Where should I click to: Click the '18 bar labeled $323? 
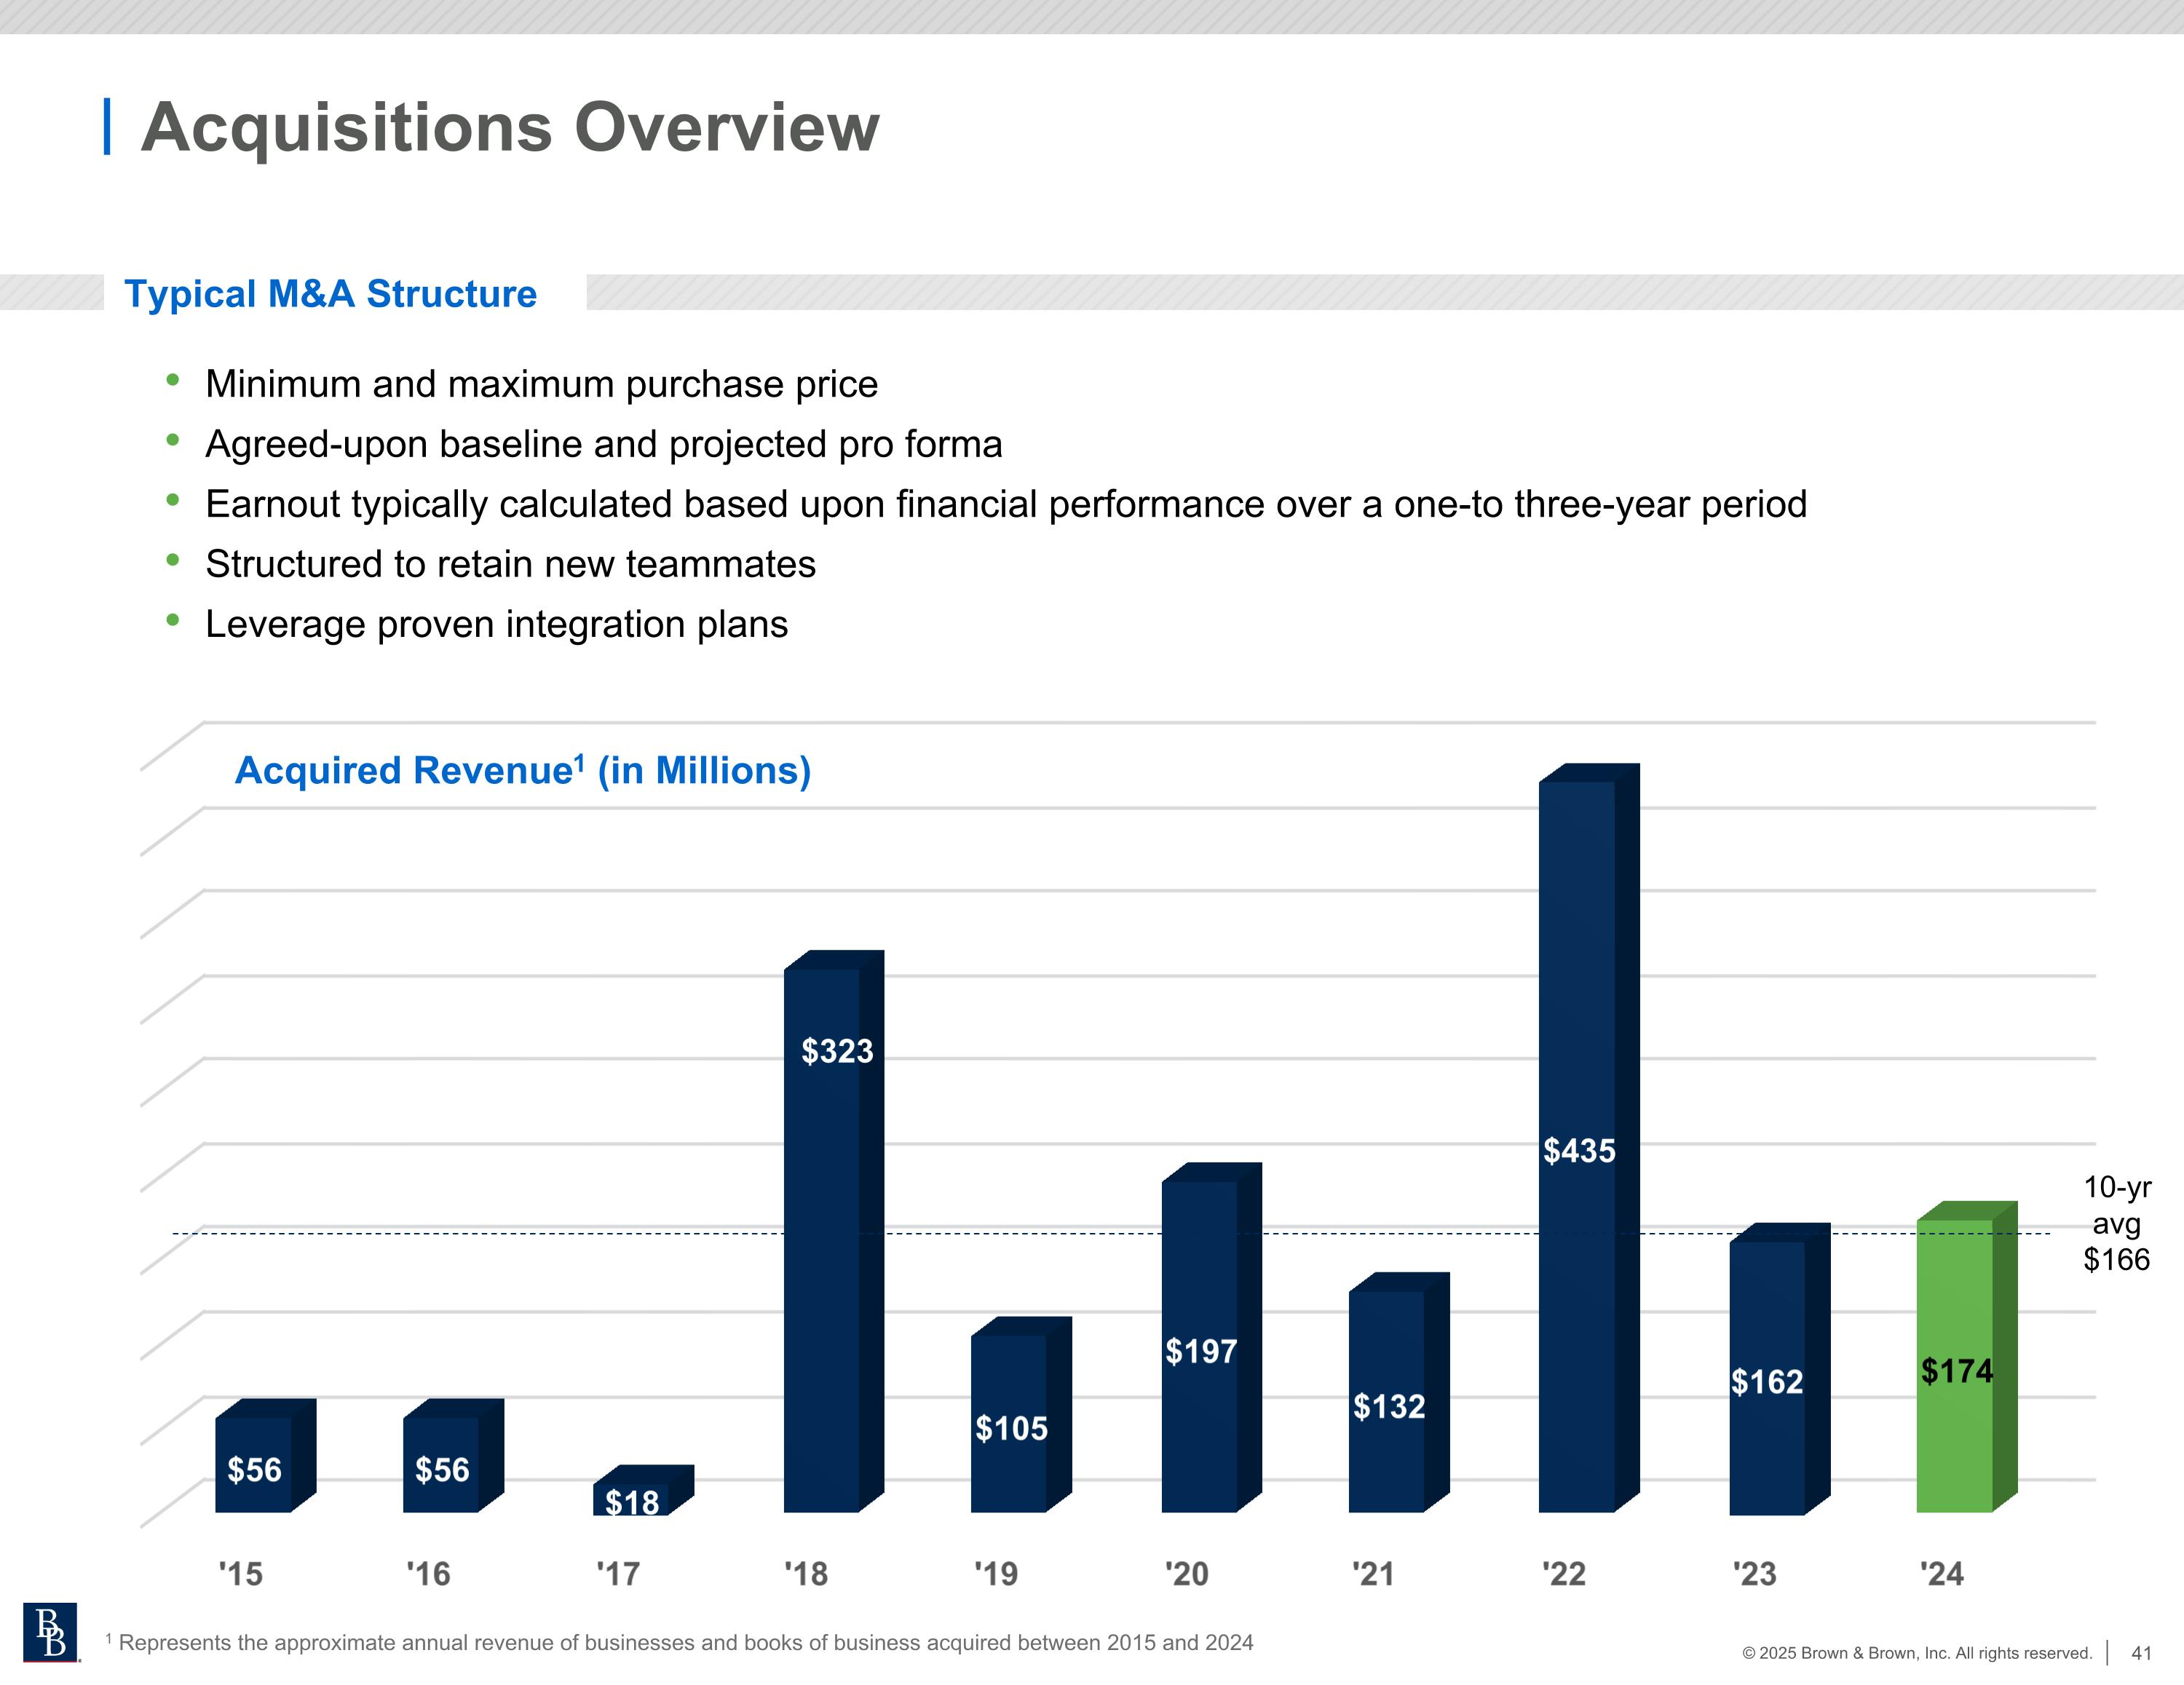[x=822, y=1240]
